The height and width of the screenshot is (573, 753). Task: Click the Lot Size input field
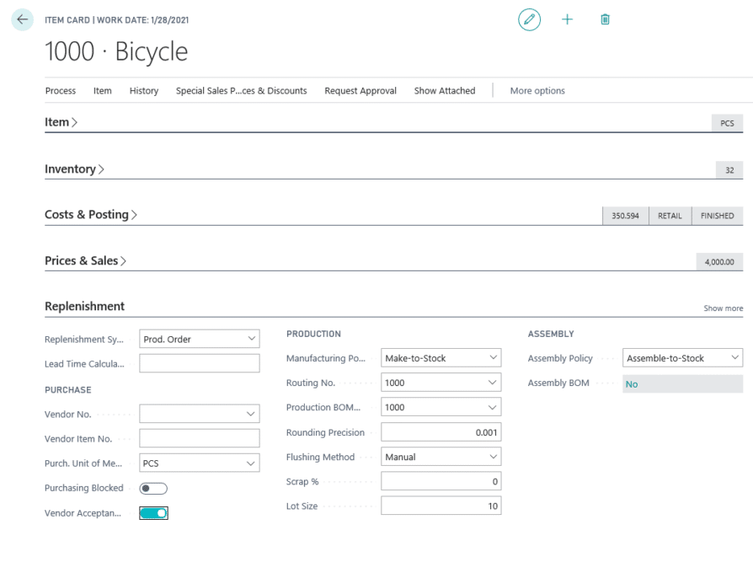pos(441,506)
